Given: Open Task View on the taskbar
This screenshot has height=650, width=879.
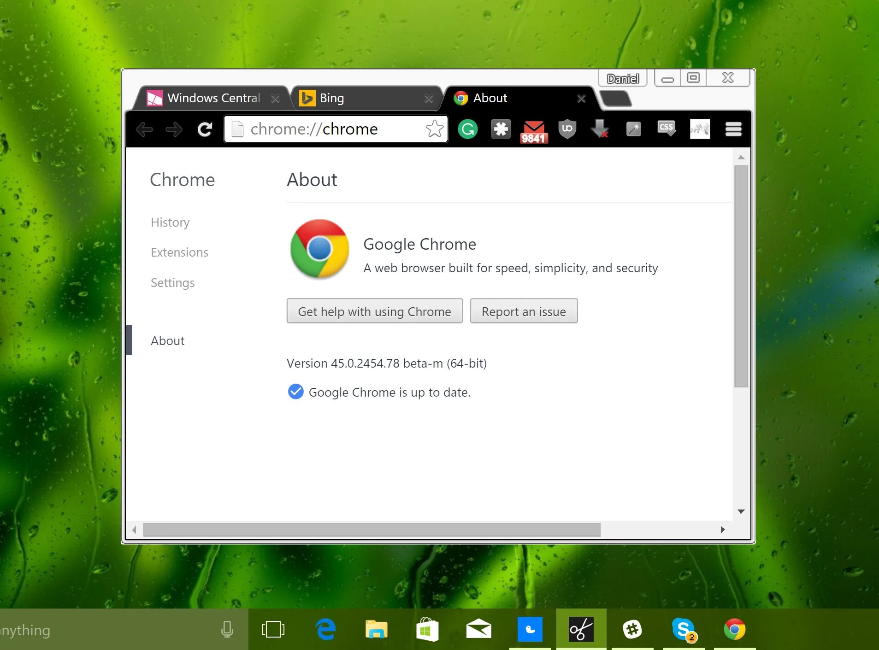Looking at the screenshot, I should point(273,629).
